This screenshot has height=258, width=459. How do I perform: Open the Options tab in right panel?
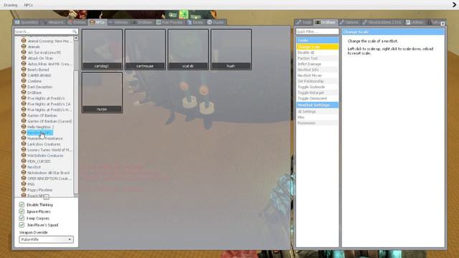click(349, 22)
